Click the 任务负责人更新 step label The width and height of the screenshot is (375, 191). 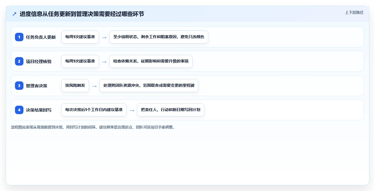[41, 37]
